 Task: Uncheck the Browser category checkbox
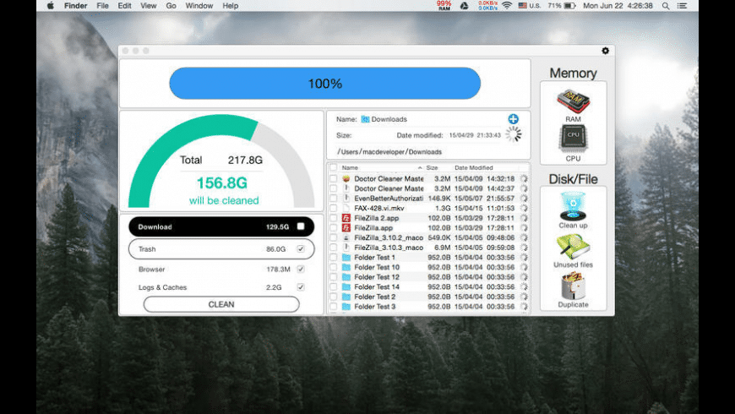coord(301,270)
